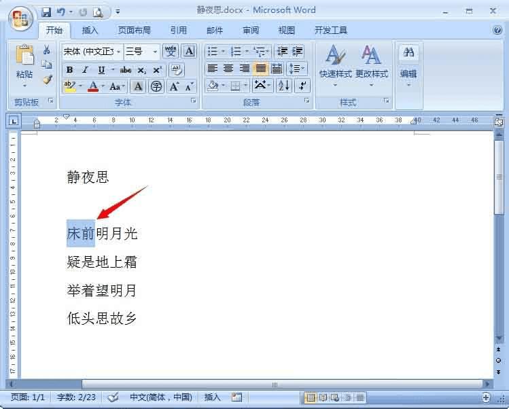Screen dimensions: 509x409
Task: Toggle Justify paragraph alignment
Action: pyautogui.click(x=261, y=69)
